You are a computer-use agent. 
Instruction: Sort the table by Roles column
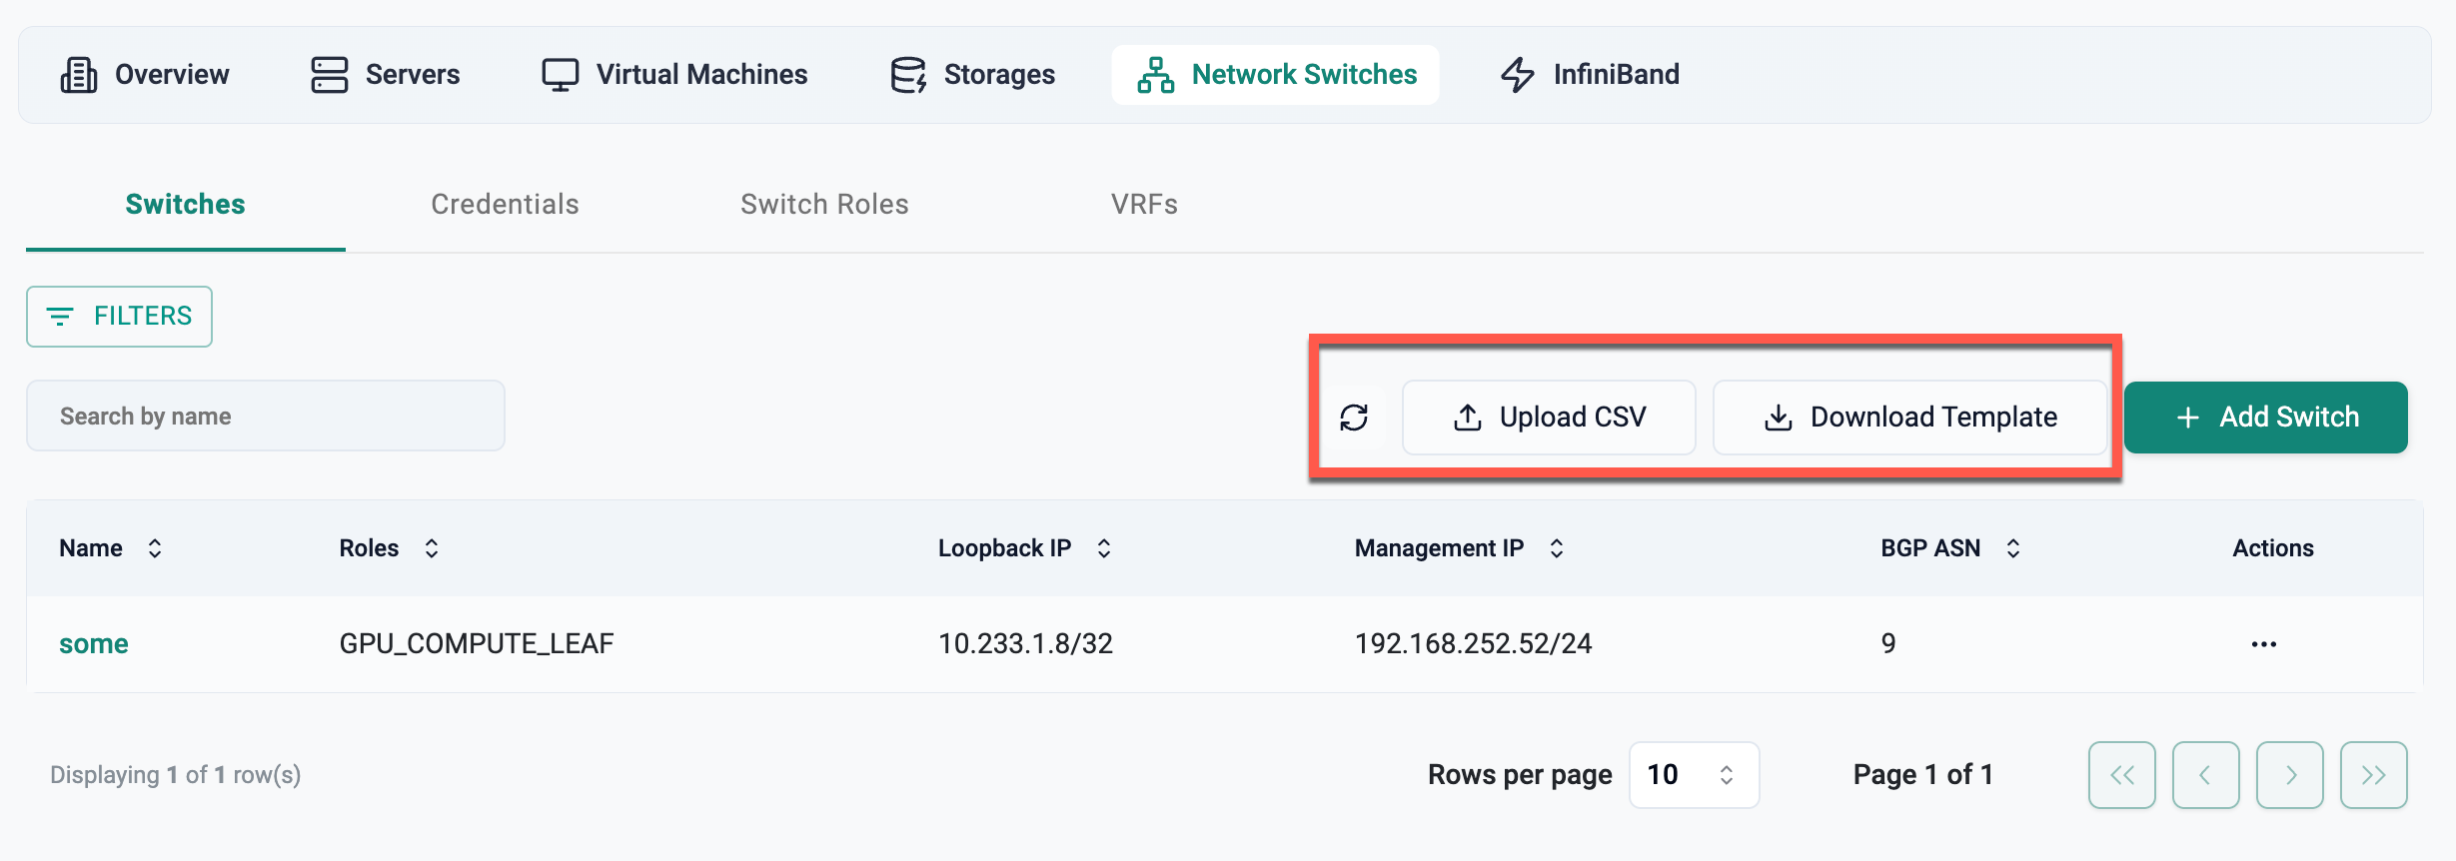[x=431, y=548]
